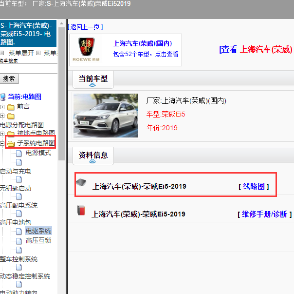Click the Roewe brand logo image
This screenshot has height=294, width=294.
pos(86,50)
